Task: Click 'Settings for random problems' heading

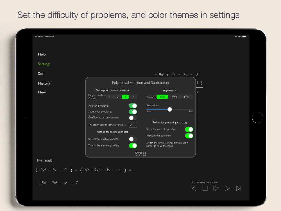Action: tap(113, 90)
